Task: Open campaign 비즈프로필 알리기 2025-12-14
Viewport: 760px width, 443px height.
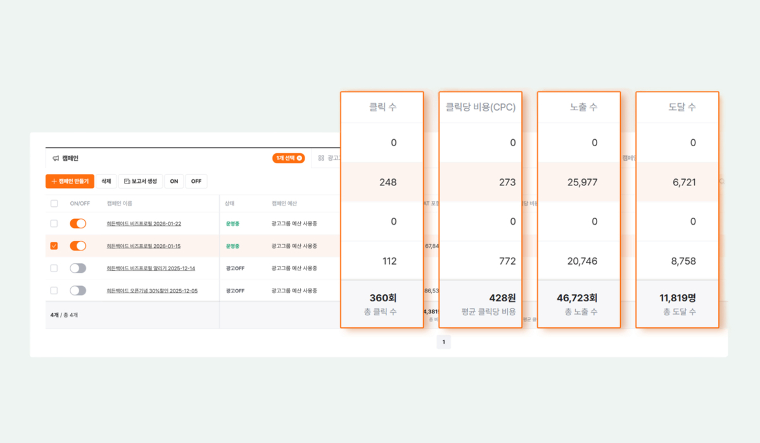Action: point(151,268)
